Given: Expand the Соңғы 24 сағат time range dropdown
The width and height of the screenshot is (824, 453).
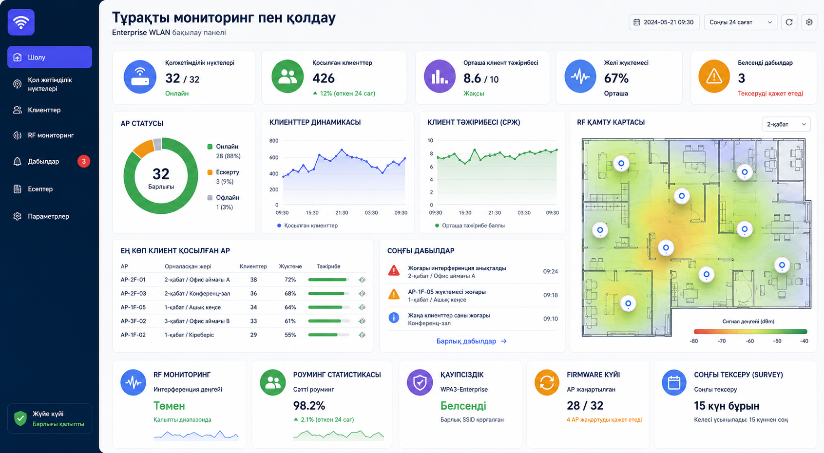Looking at the screenshot, I should [741, 22].
